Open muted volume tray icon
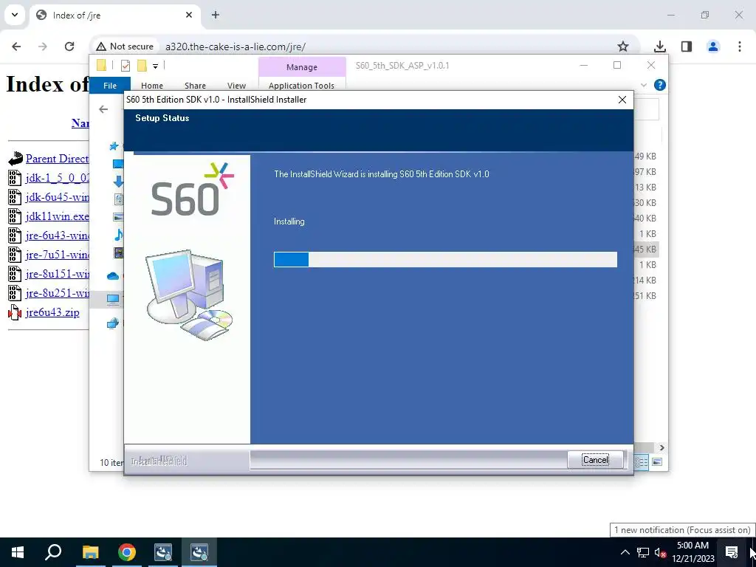Viewport: 756px width, 567px height. (x=660, y=552)
